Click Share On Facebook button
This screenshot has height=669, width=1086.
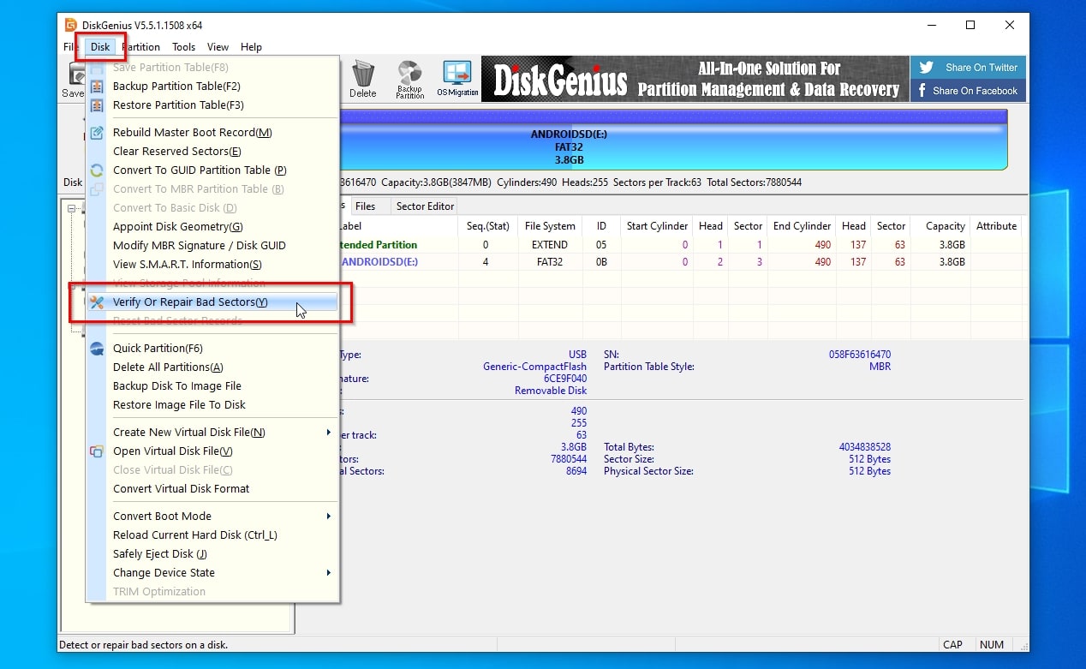pos(968,91)
